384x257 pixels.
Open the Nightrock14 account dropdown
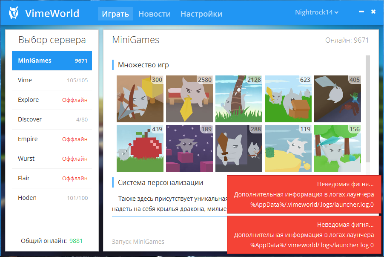(x=317, y=12)
